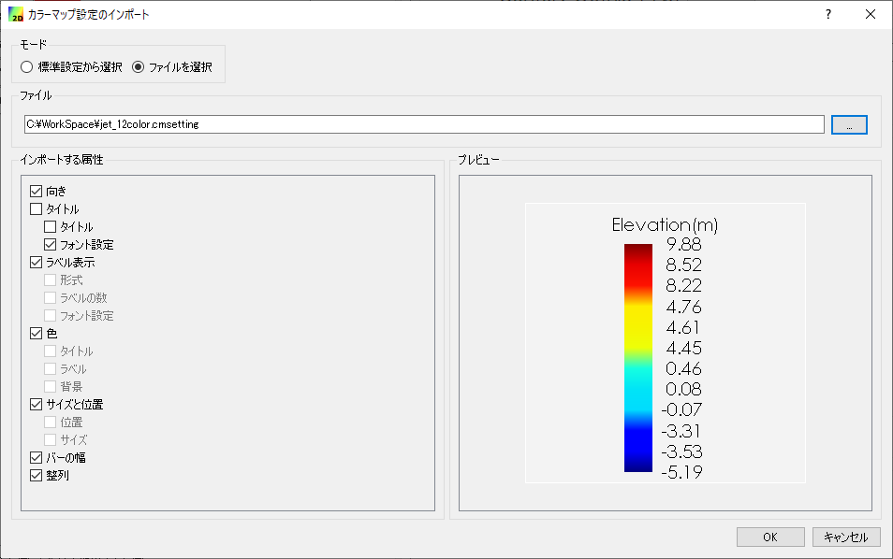Toggle the 位置 checkbox

pyautogui.click(x=51, y=422)
